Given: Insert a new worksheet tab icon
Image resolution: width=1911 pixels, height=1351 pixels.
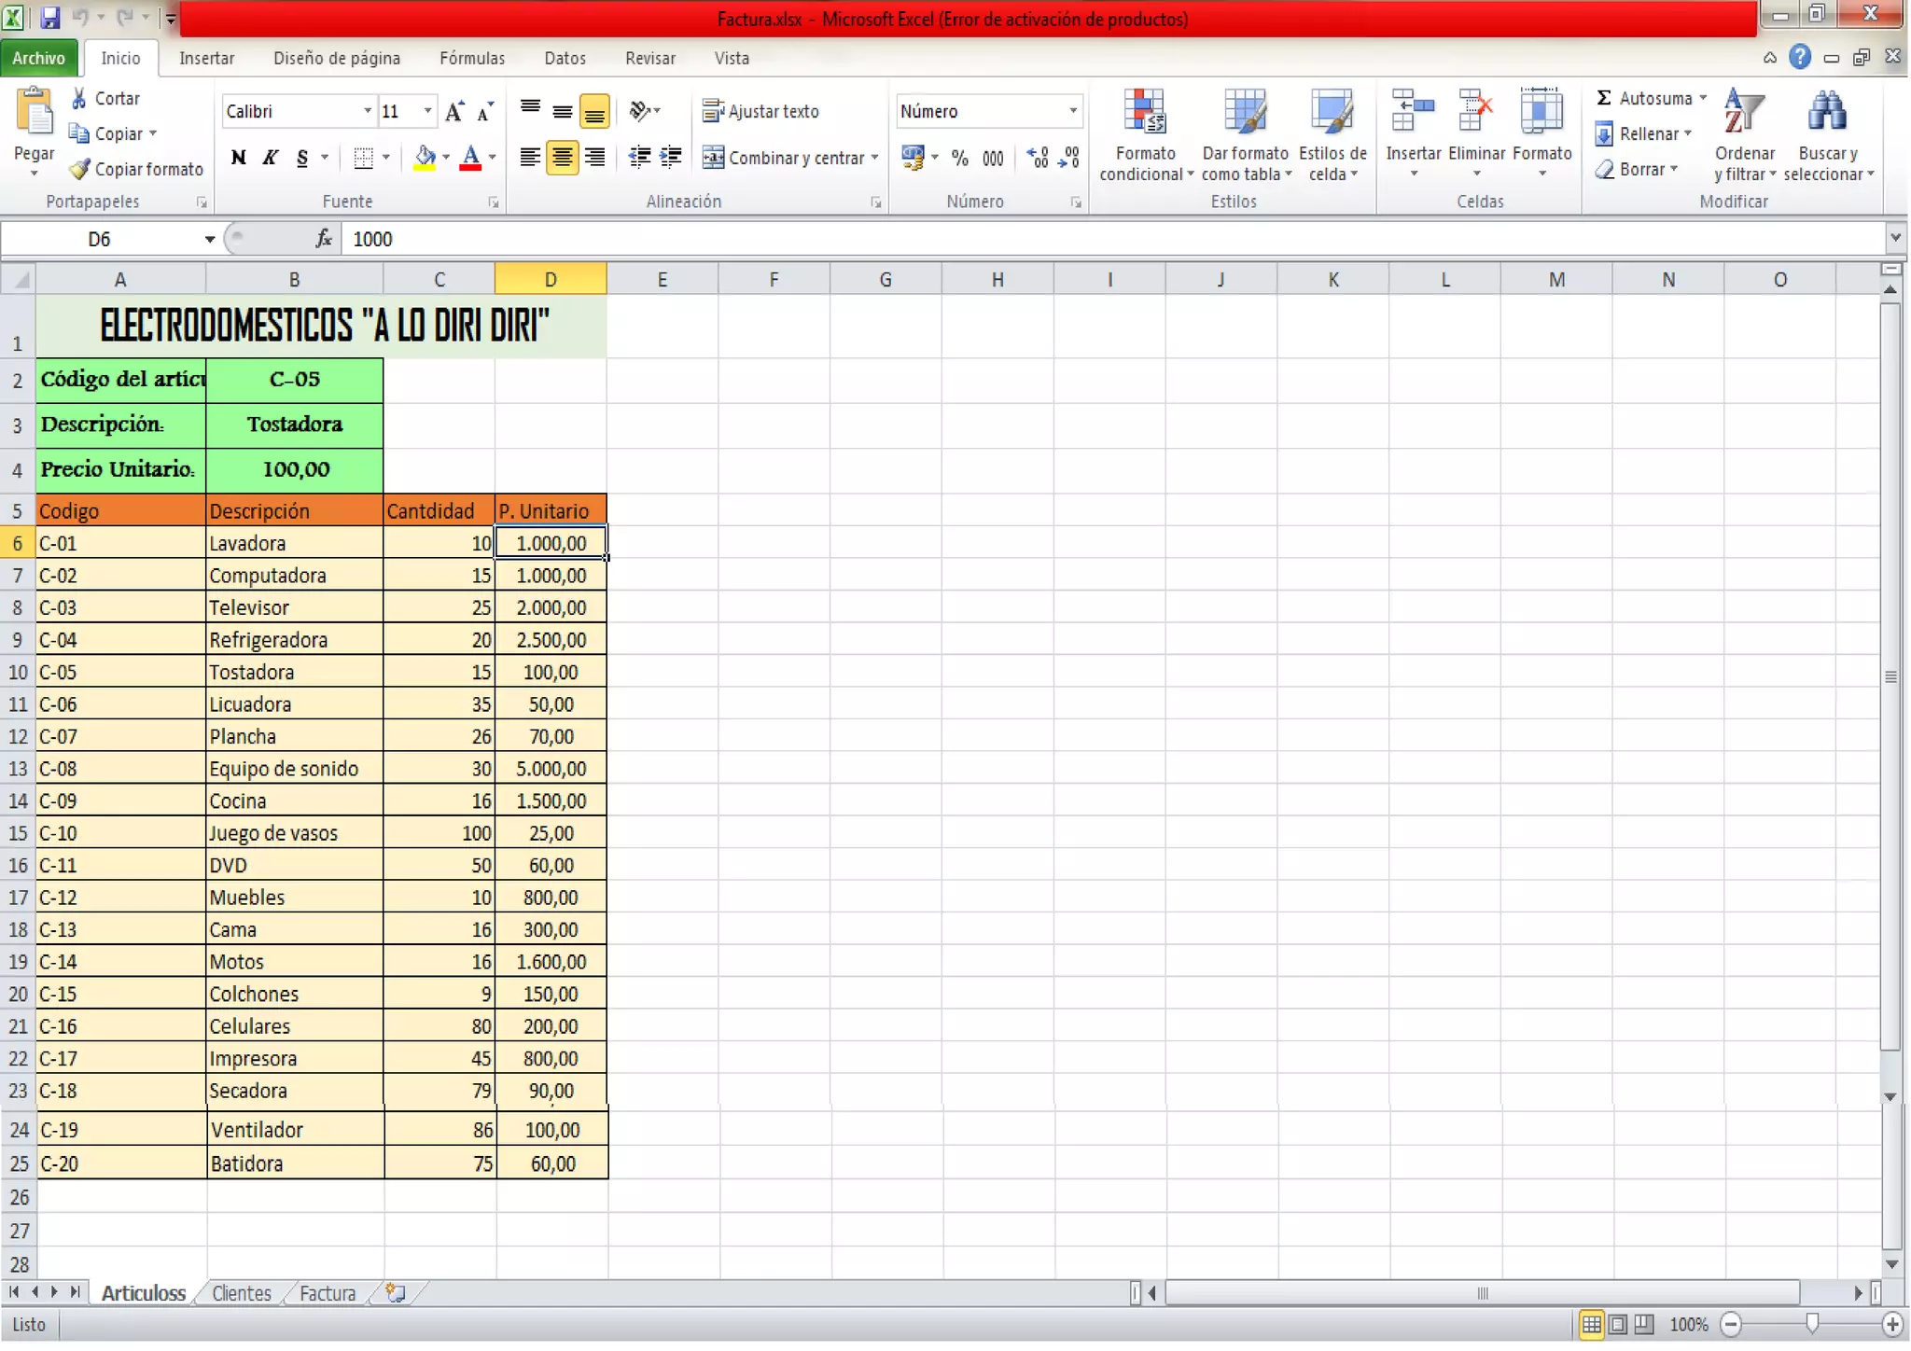Looking at the screenshot, I should (x=396, y=1293).
